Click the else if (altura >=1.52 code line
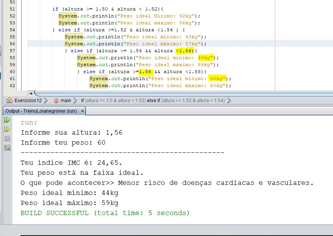The width and height of the screenshot is (333, 236). [119, 30]
